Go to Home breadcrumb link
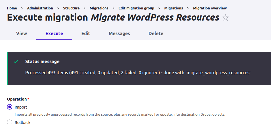The height and width of the screenshot is (124, 271). click(12, 8)
